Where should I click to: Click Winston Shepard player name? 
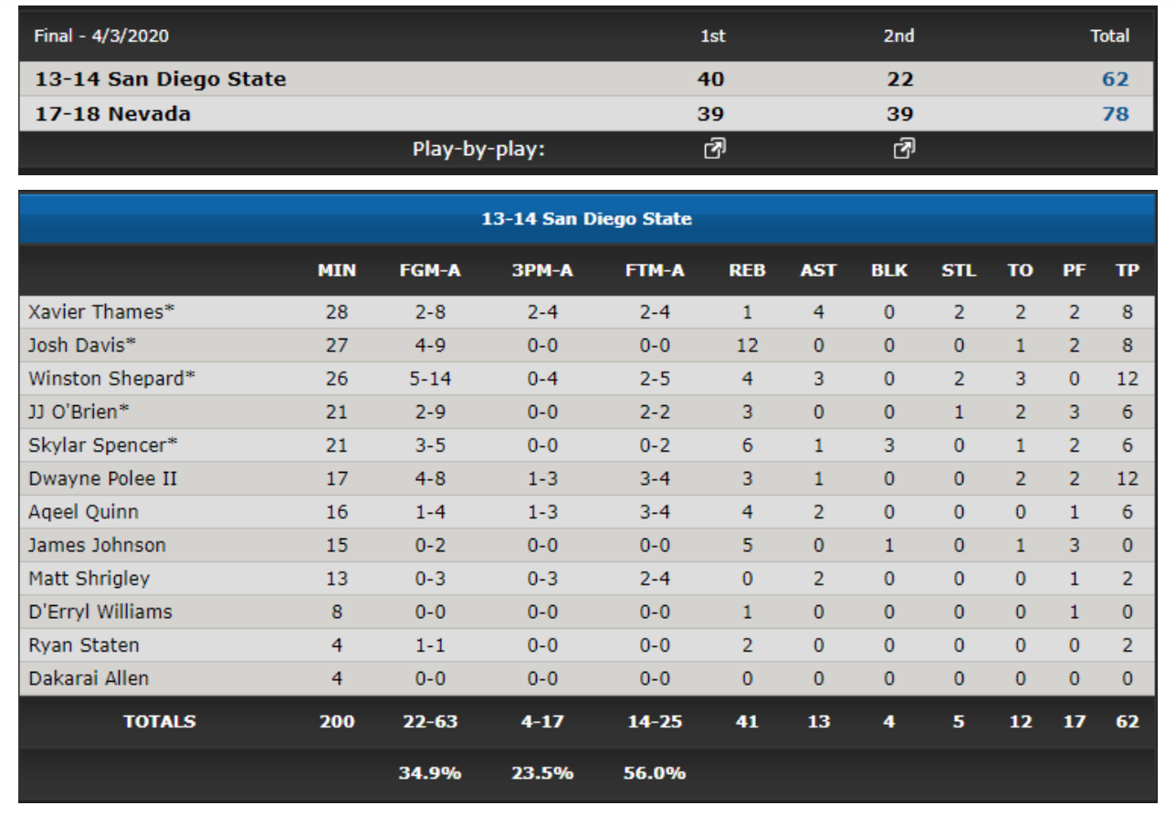(111, 379)
